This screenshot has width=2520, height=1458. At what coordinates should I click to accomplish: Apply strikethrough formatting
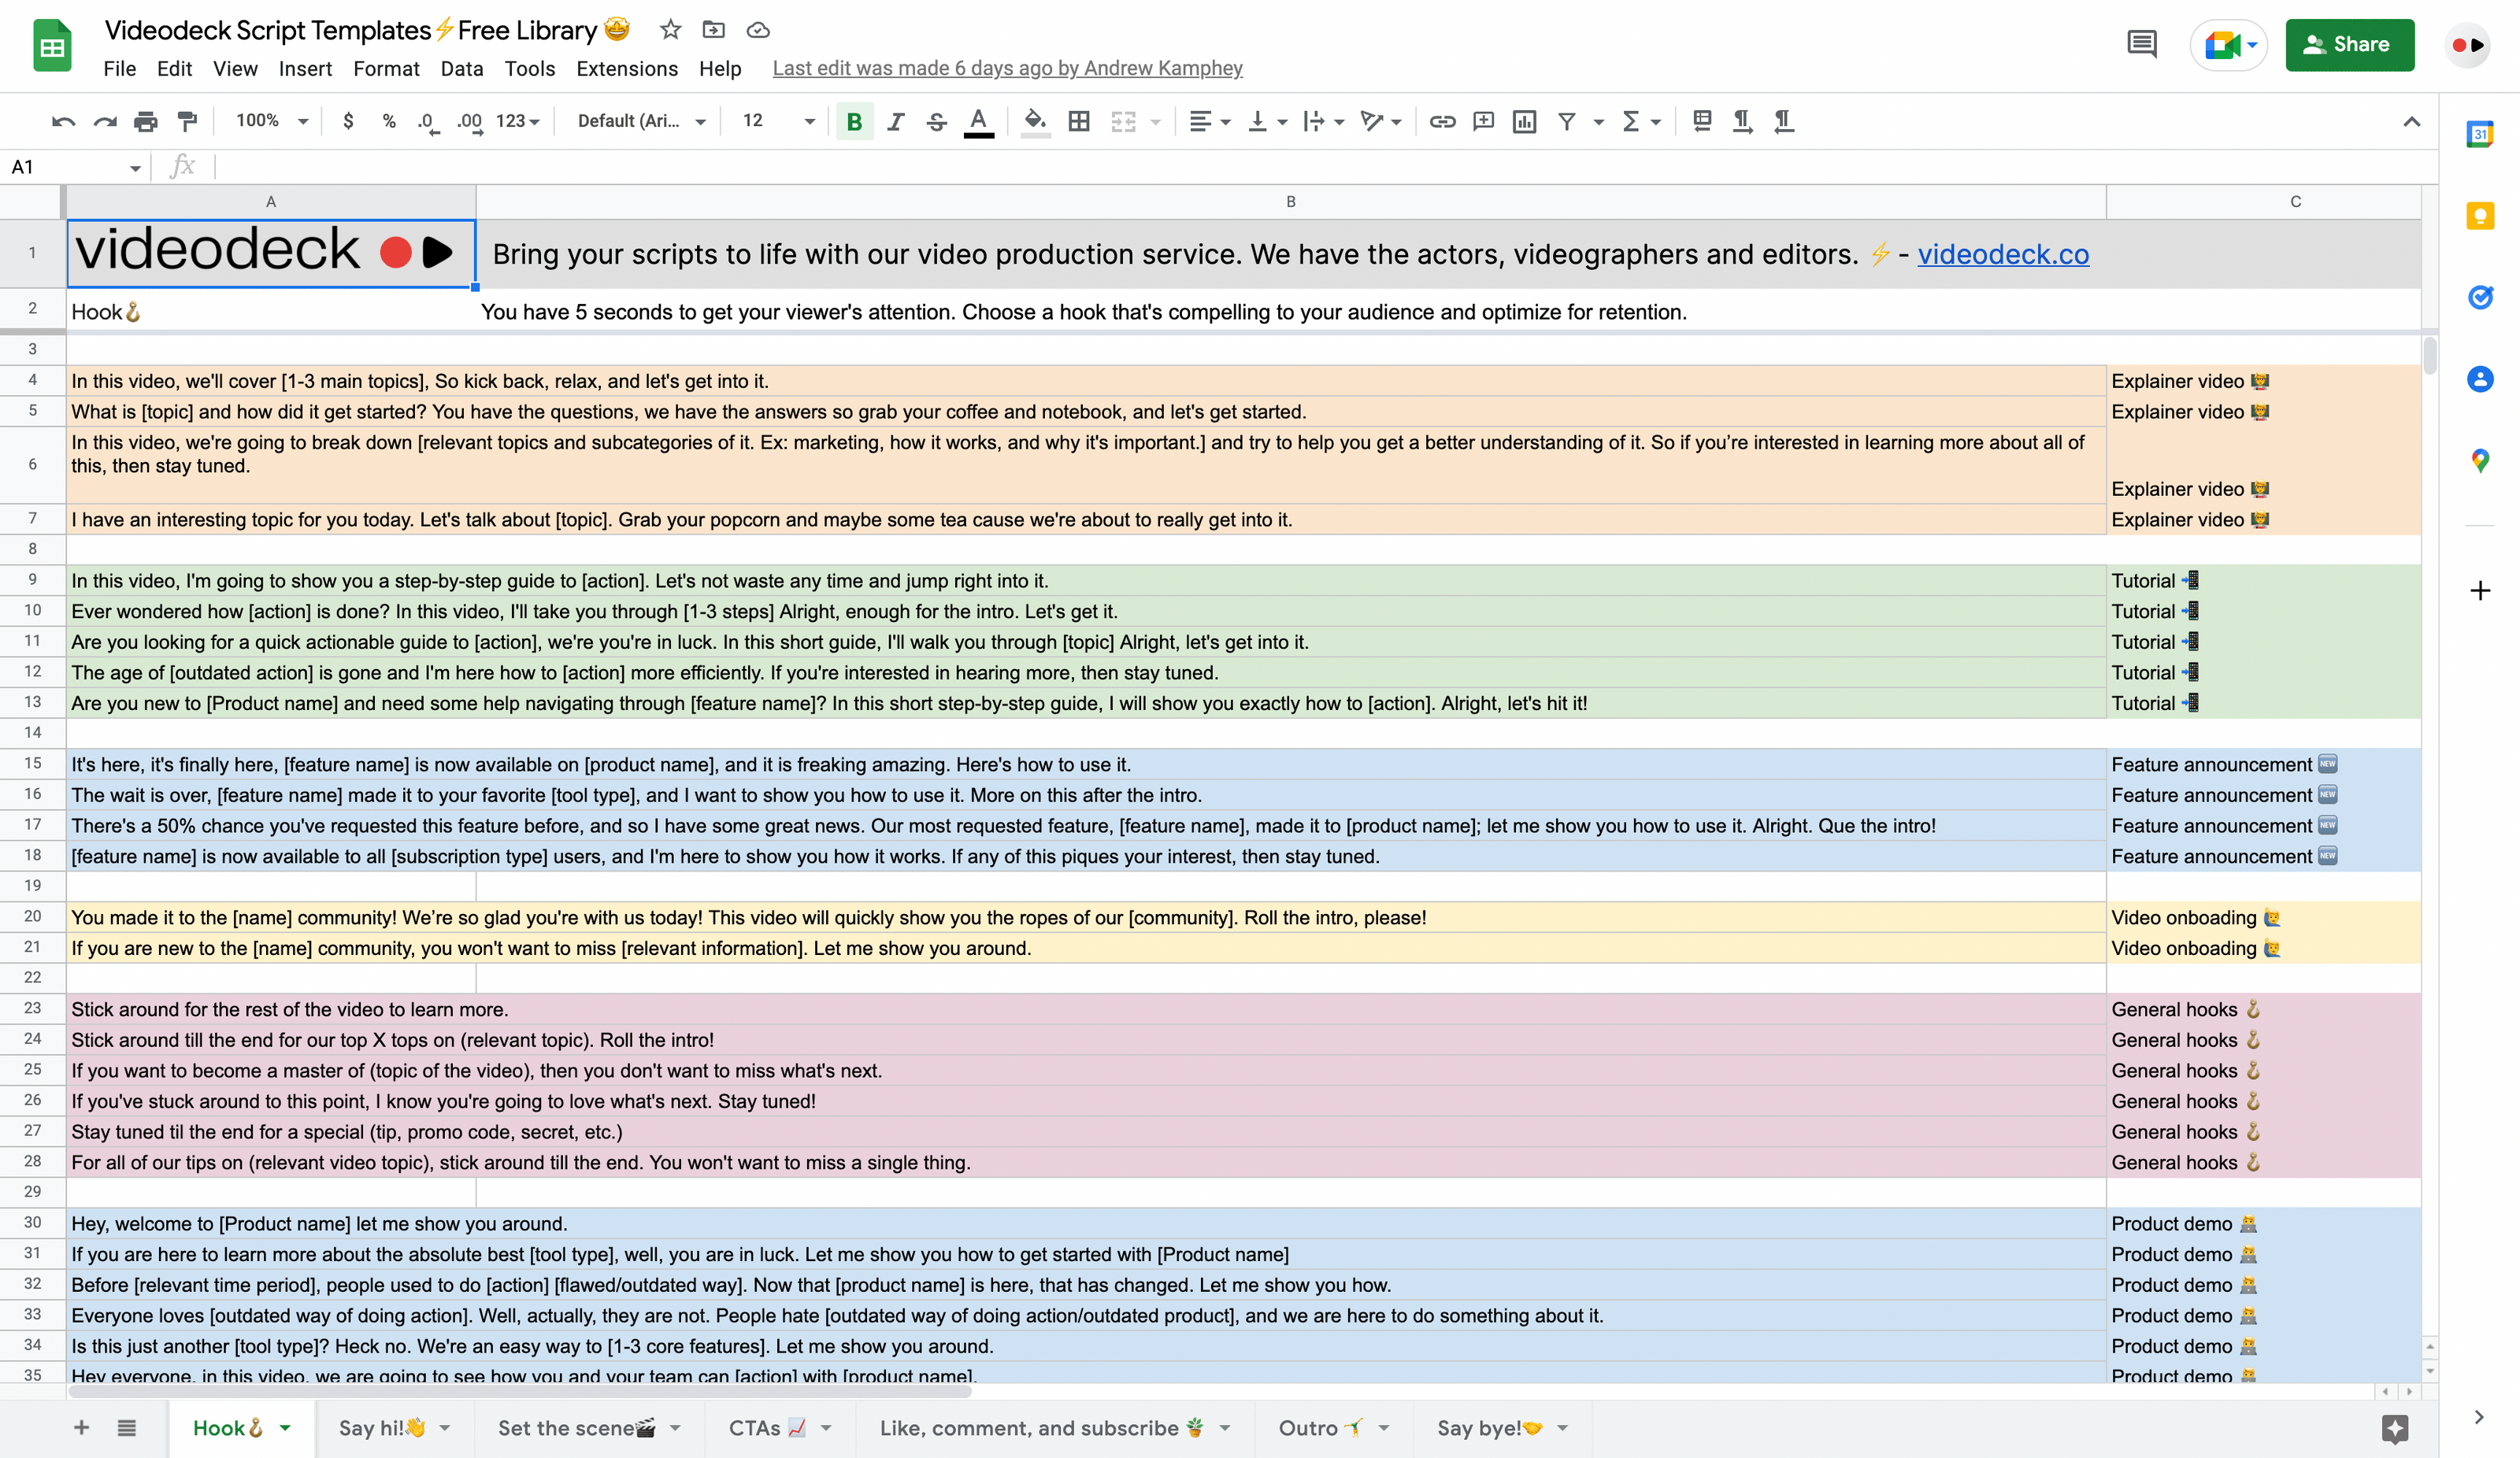[x=936, y=121]
